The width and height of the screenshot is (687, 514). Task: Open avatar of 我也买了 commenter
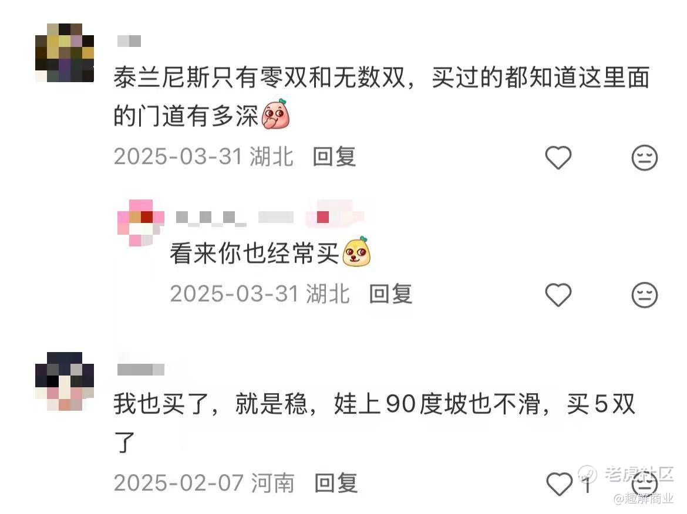[x=65, y=381]
